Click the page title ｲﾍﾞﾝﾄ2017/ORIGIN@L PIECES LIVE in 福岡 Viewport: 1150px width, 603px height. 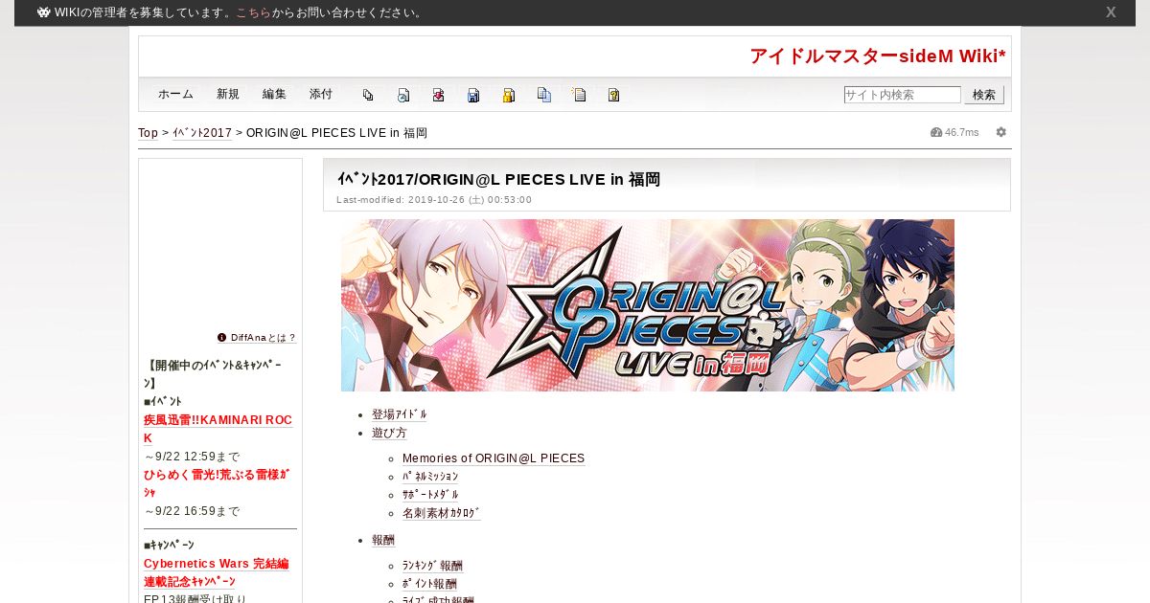(498, 179)
